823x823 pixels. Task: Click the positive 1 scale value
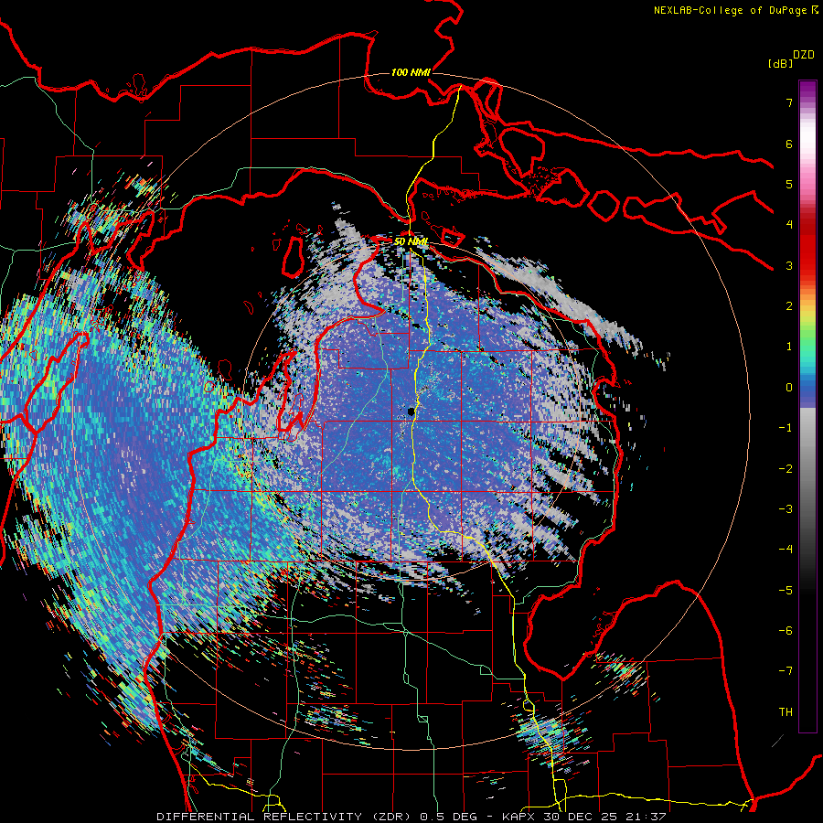[x=789, y=347]
